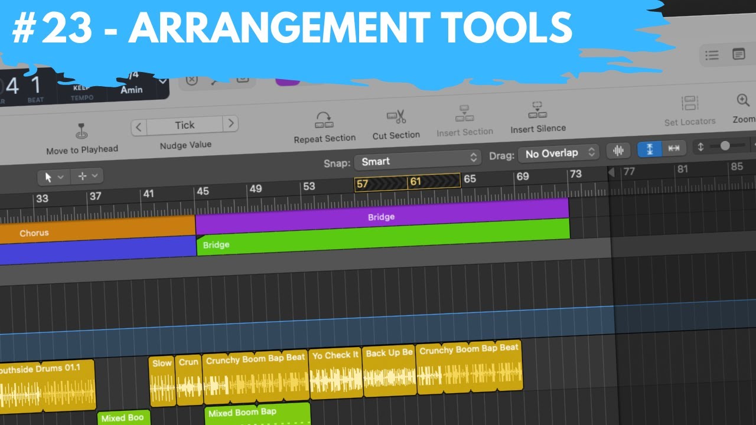This screenshot has height=425, width=756.
Task: Click the Insert Silence label
Action: [538, 128]
